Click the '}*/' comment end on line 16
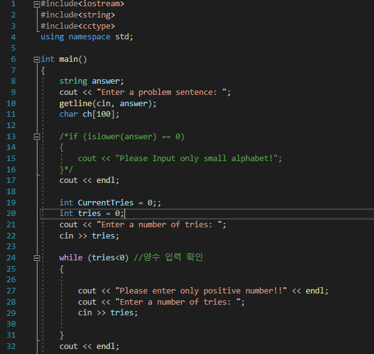The height and width of the screenshot is (354, 374). click(x=66, y=170)
